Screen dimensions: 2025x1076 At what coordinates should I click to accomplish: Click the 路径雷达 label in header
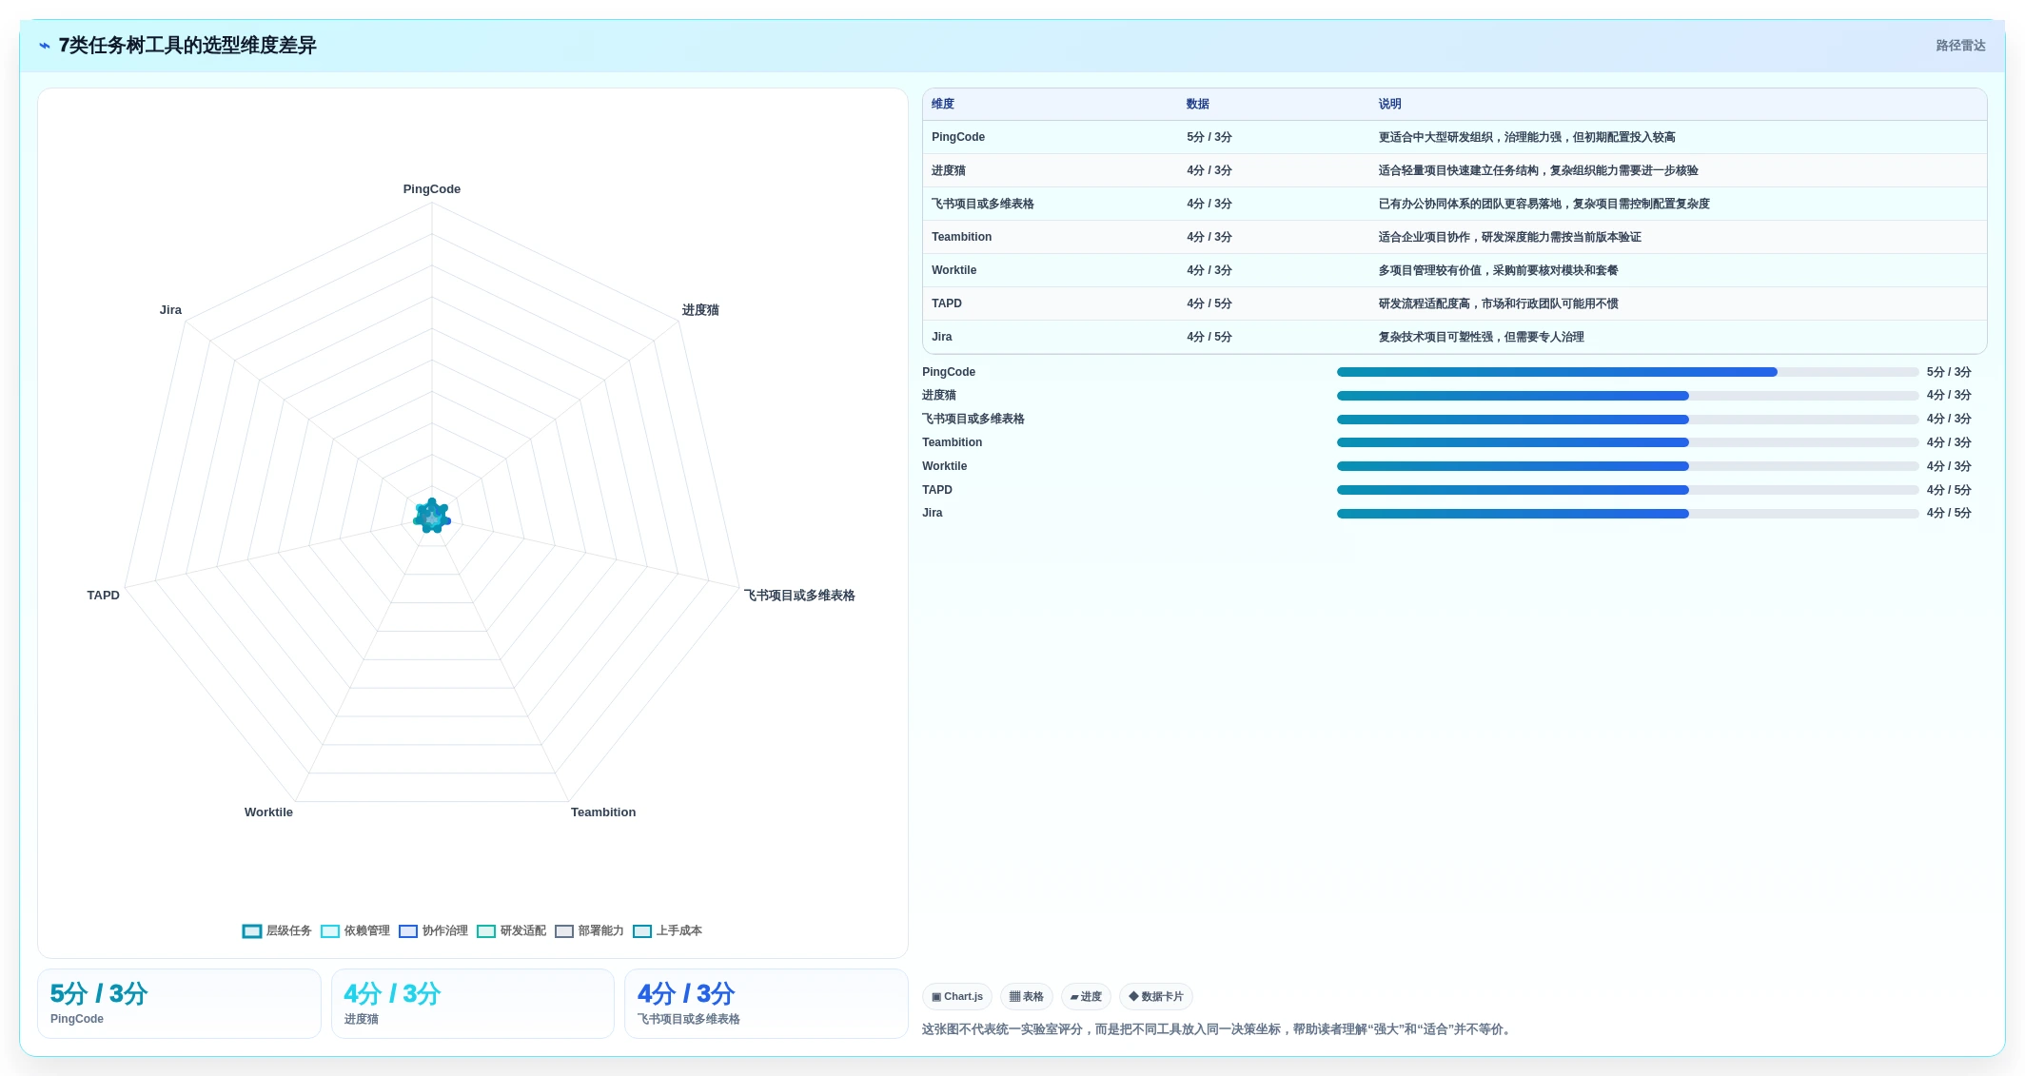1960,46
